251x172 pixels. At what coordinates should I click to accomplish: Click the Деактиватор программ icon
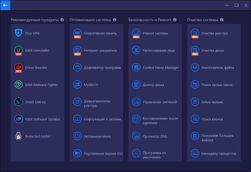click(x=77, y=67)
